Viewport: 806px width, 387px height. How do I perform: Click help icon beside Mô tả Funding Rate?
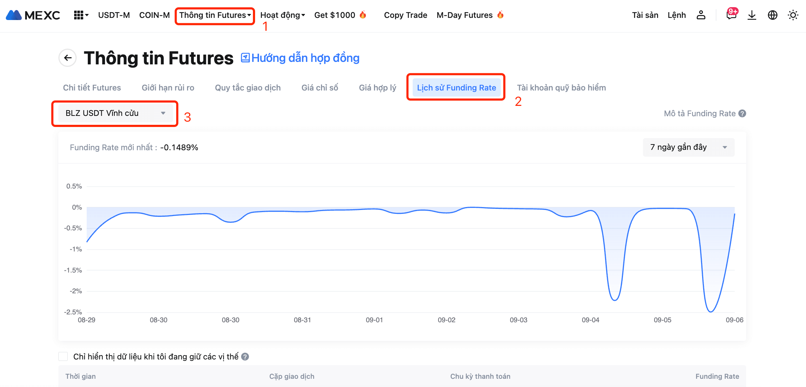(743, 113)
